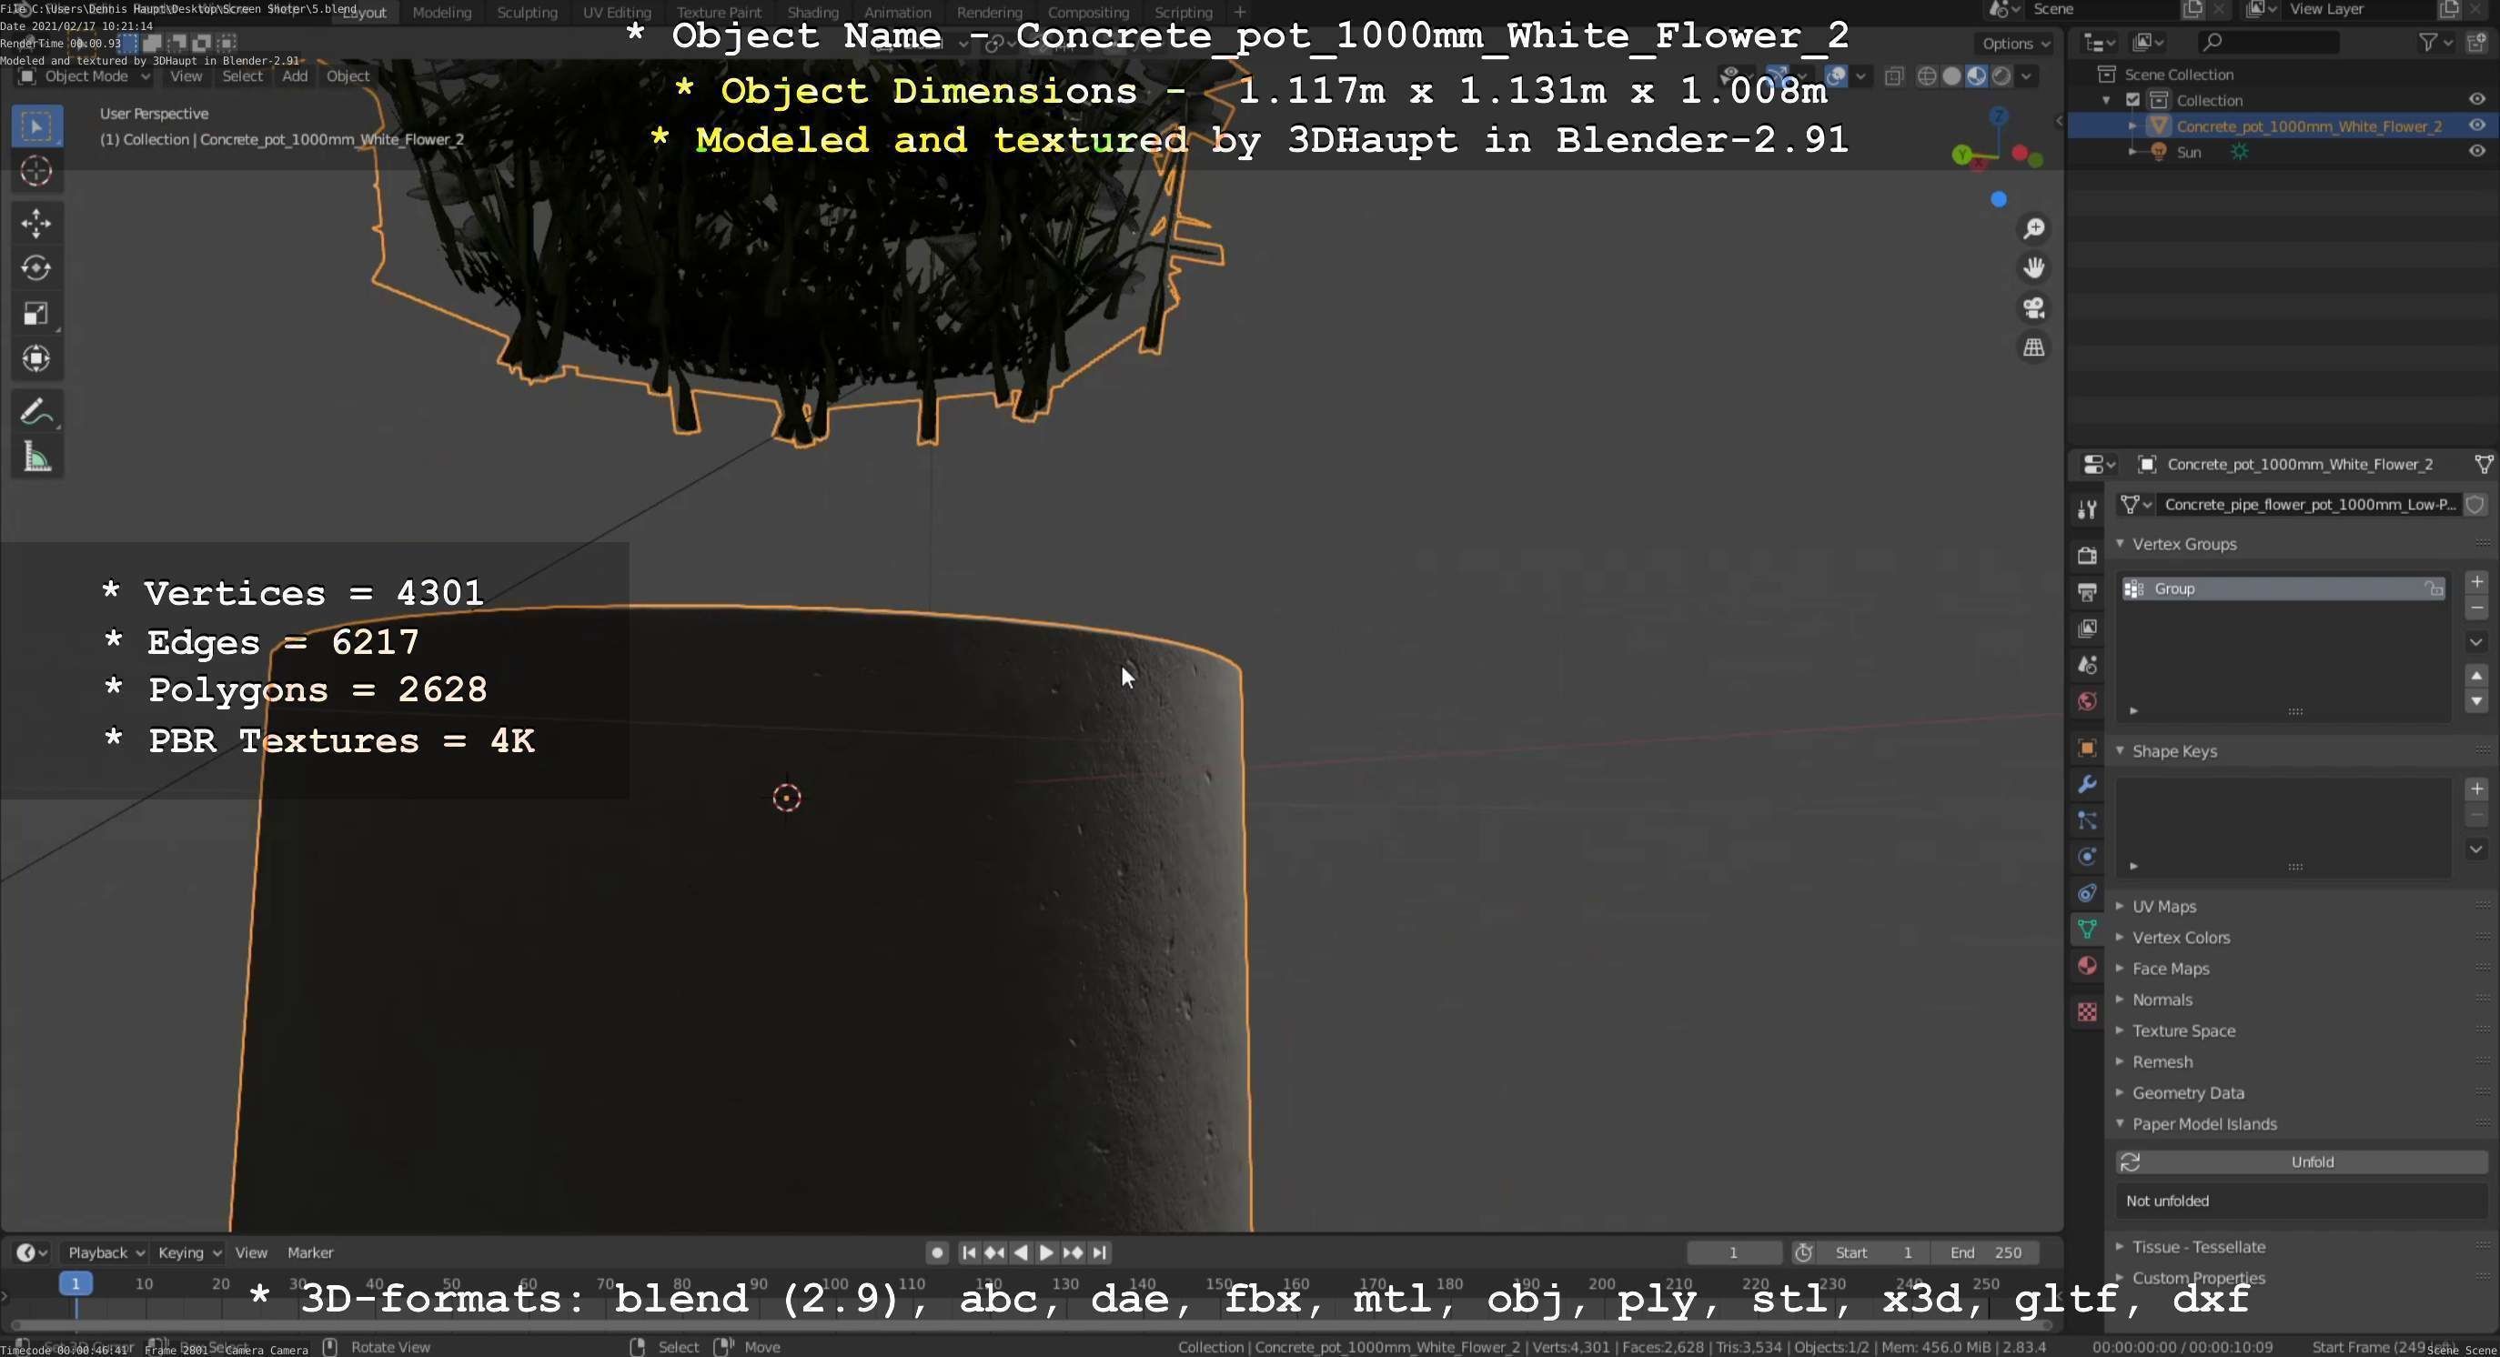
Task: Open the Object menu in viewport header
Action: point(348,75)
